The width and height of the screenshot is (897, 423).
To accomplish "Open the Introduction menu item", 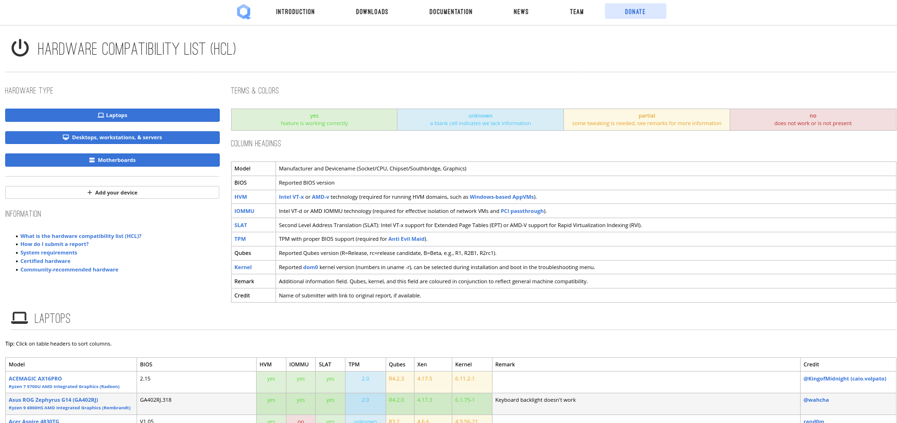I will pos(295,12).
